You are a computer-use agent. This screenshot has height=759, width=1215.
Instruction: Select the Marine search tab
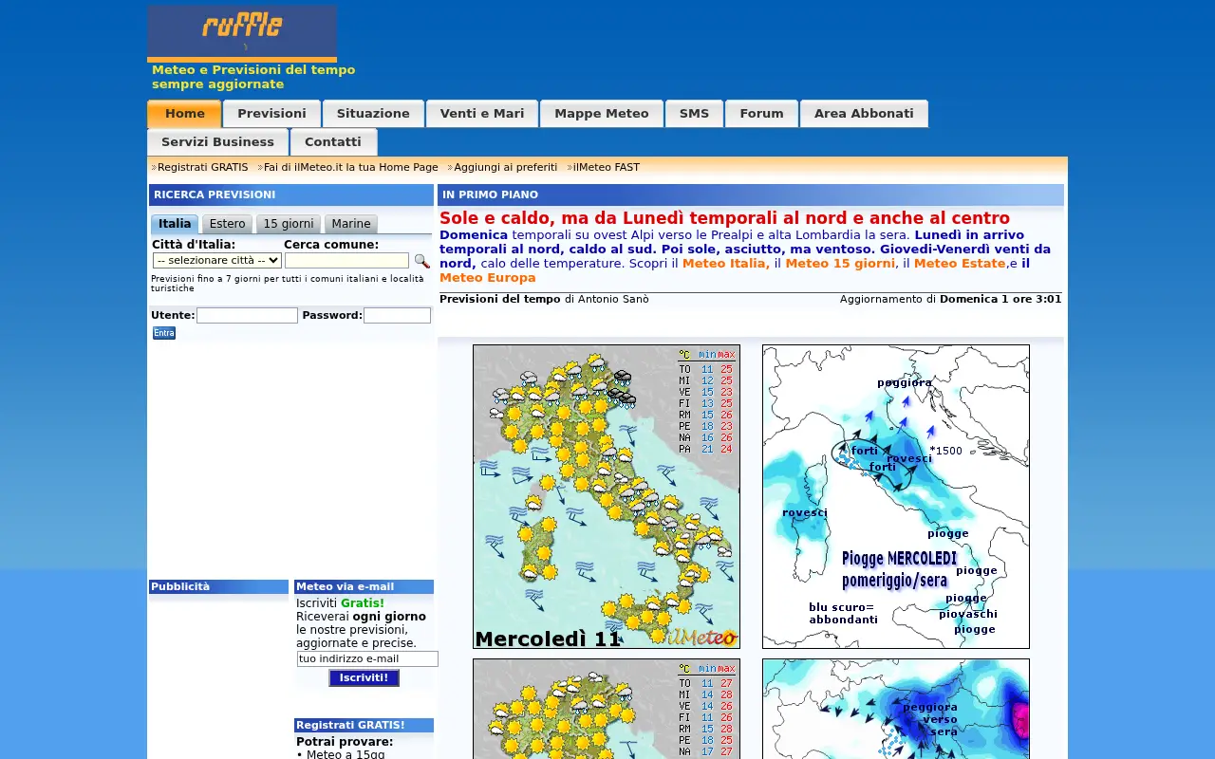point(351,224)
